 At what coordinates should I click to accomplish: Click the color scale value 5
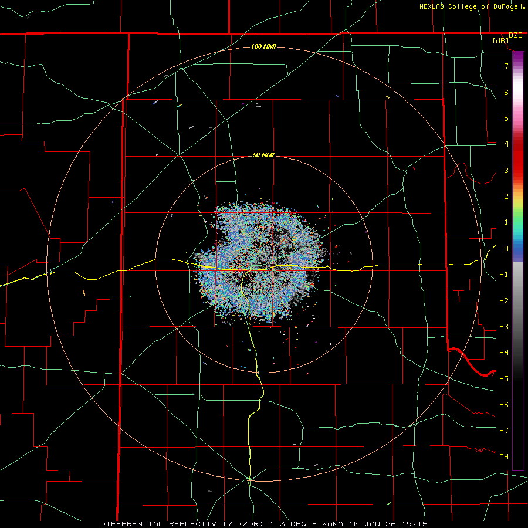pyautogui.click(x=506, y=118)
